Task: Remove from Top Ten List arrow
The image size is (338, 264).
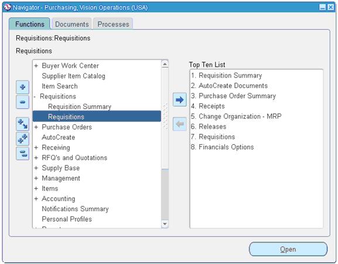Action: point(180,124)
